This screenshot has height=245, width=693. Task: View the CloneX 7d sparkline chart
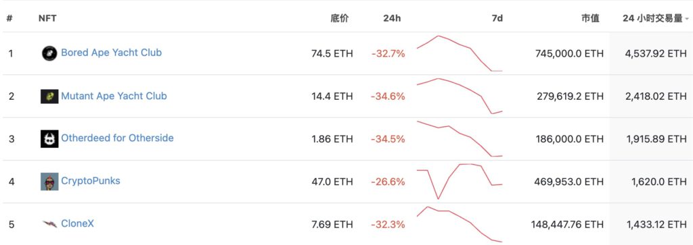tap(460, 224)
